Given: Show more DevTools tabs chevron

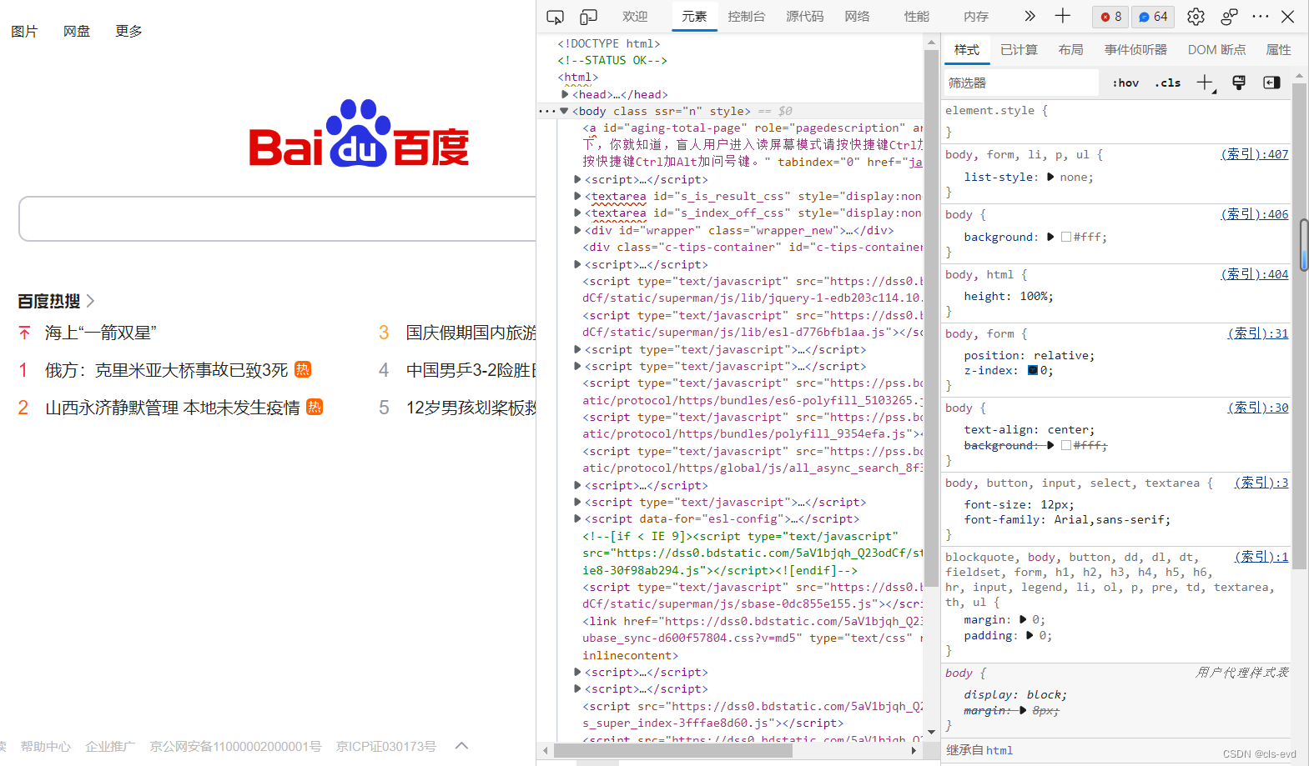Looking at the screenshot, I should pos(1030,16).
